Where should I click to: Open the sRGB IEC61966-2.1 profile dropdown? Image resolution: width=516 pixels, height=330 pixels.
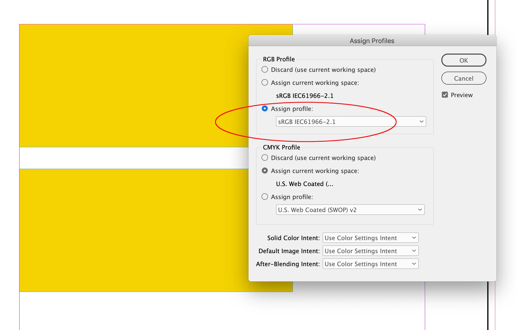coord(351,122)
